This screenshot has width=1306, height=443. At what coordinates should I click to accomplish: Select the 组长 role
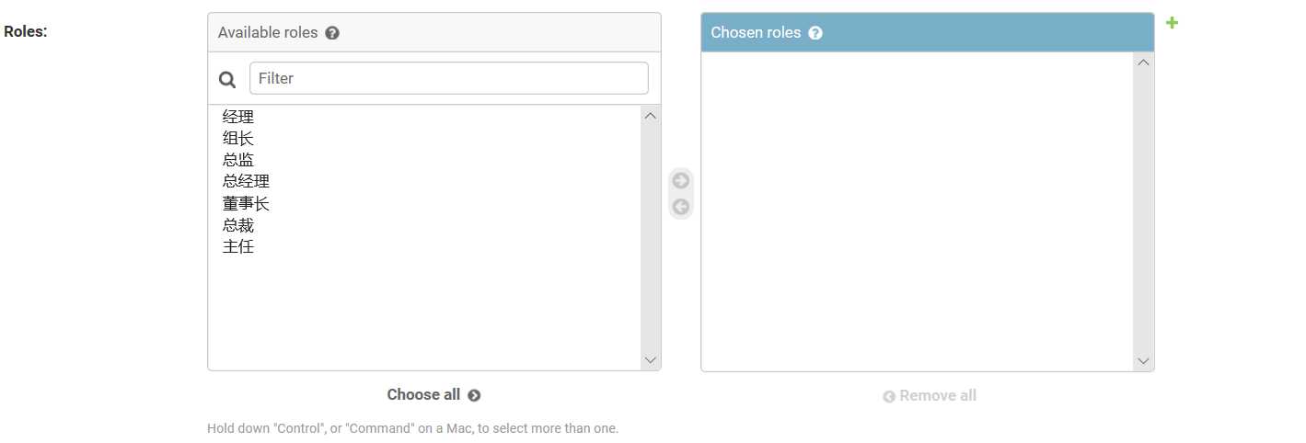click(238, 139)
